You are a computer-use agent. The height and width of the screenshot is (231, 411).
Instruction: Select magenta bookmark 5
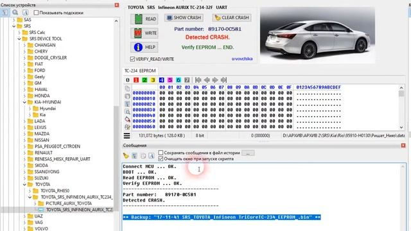[170, 80]
